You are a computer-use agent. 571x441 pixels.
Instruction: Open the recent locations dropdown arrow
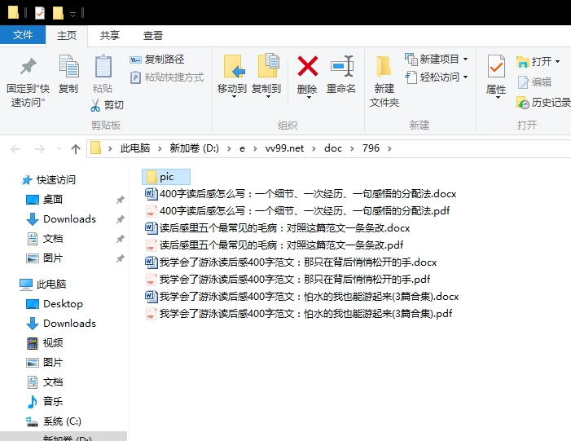coord(59,148)
